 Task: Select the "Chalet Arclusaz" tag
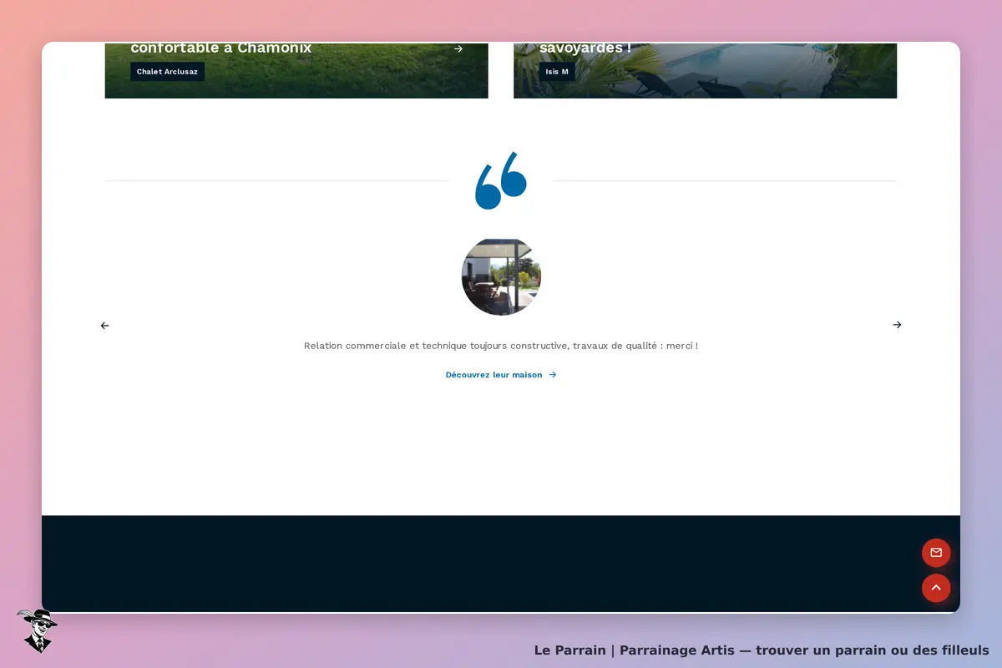click(x=167, y=72)
